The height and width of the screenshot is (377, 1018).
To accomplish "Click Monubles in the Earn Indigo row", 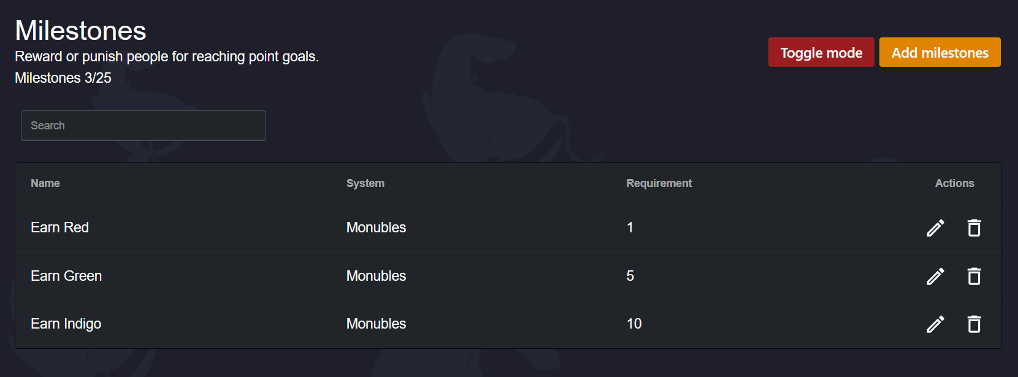I will point(376,324).
